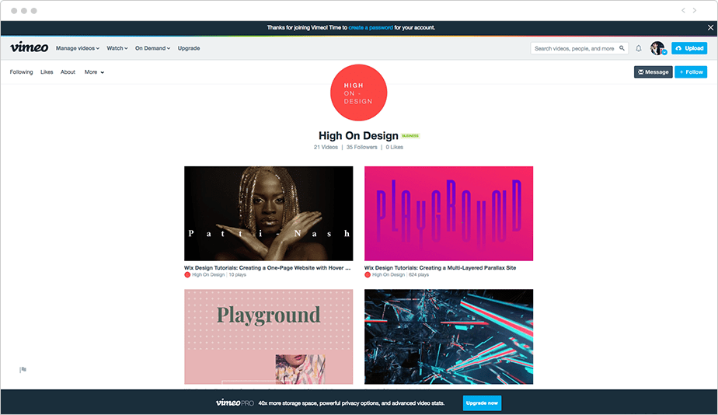Expand the Watch dropdown menu
Image resolution: width=718 pixels, height=415 pixels.
[x=117, y=48]
